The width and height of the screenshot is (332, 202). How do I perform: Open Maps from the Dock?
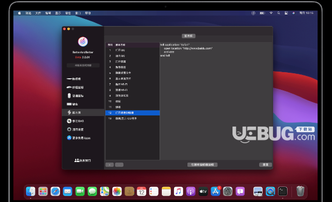(105, 191)
